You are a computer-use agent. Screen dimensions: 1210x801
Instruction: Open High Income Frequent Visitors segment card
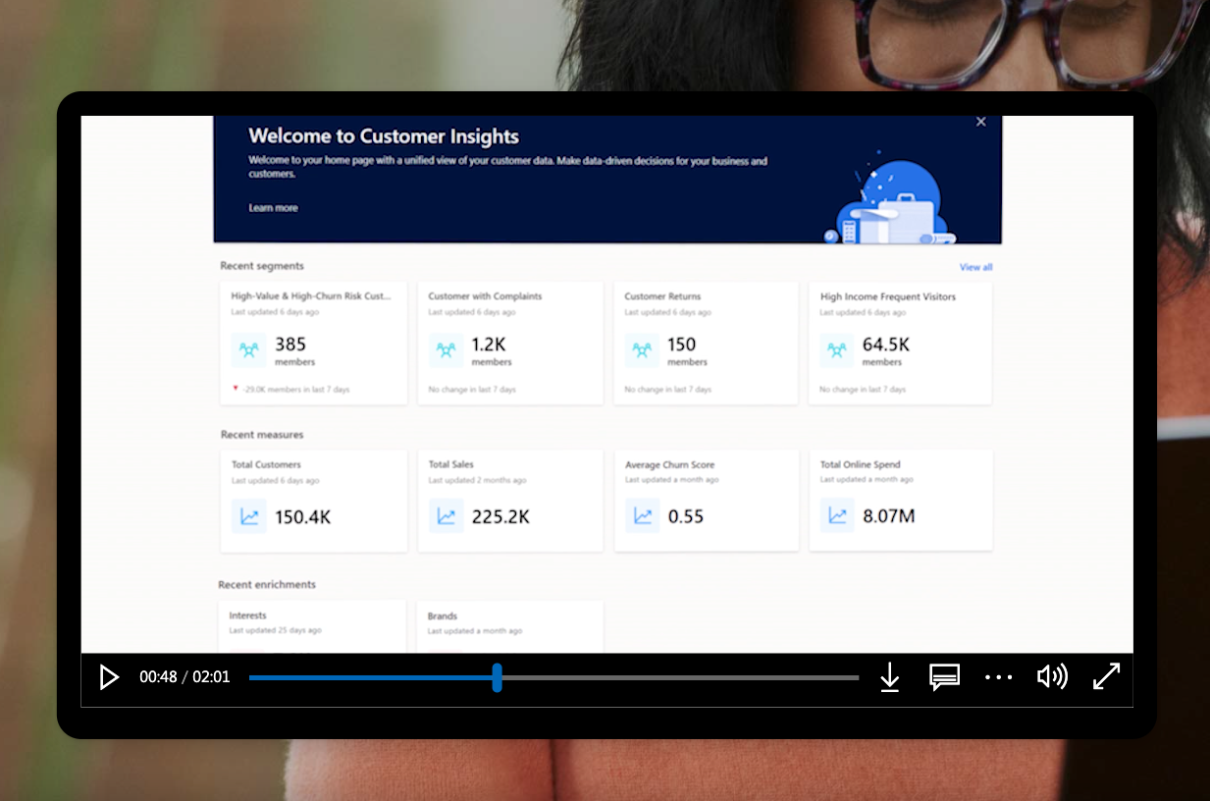(901, 344)
